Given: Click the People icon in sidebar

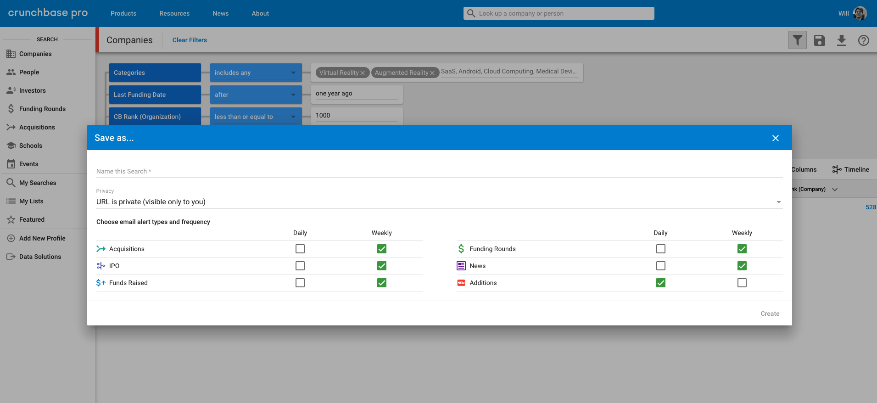Looking at the screenshot, I should 11,72.
